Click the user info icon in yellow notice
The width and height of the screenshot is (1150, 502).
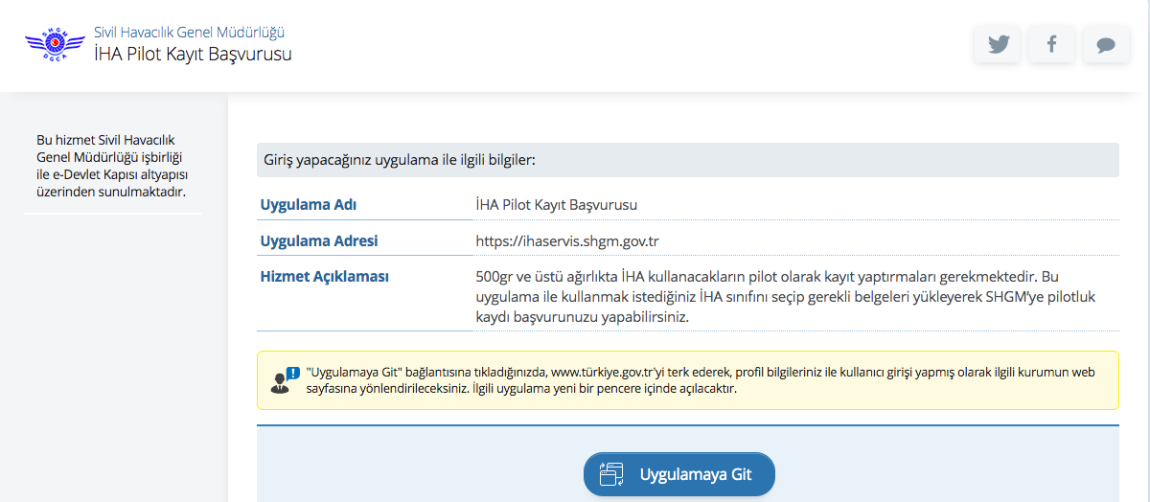285,380
